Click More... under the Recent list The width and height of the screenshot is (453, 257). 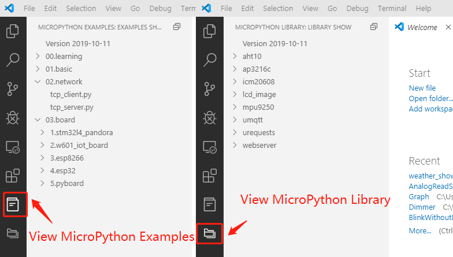pos(419,230)
